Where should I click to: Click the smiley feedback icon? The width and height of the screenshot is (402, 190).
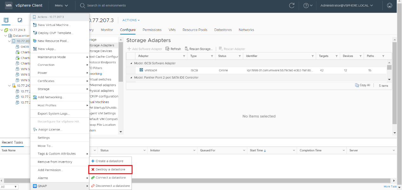[x=390, y=5]
